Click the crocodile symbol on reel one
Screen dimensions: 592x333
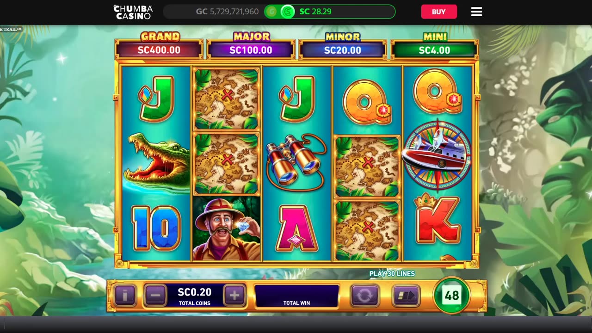[156, 161]
